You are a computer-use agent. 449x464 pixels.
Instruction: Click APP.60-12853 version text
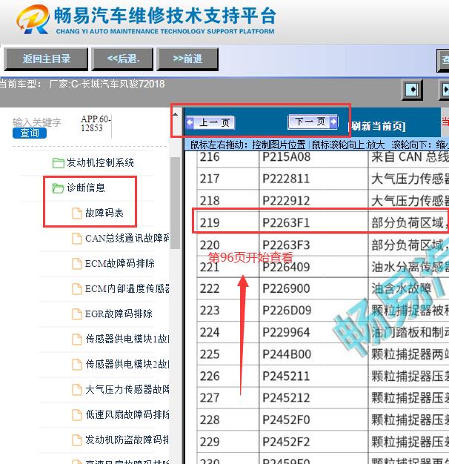[96, 123]
